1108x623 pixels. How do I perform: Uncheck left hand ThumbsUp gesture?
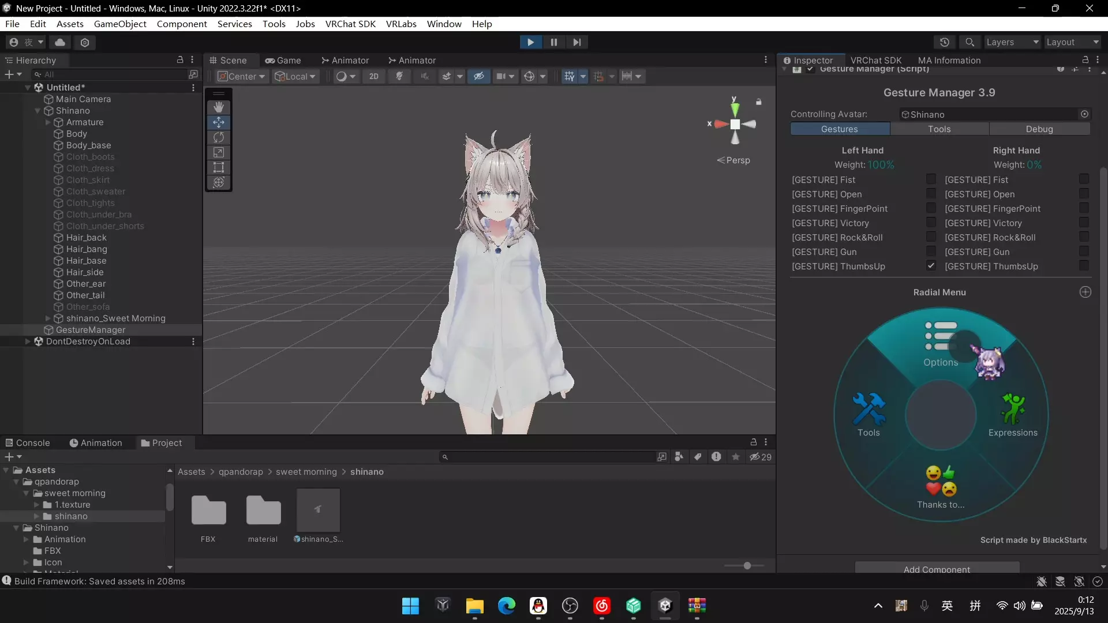tap(931, 266)
